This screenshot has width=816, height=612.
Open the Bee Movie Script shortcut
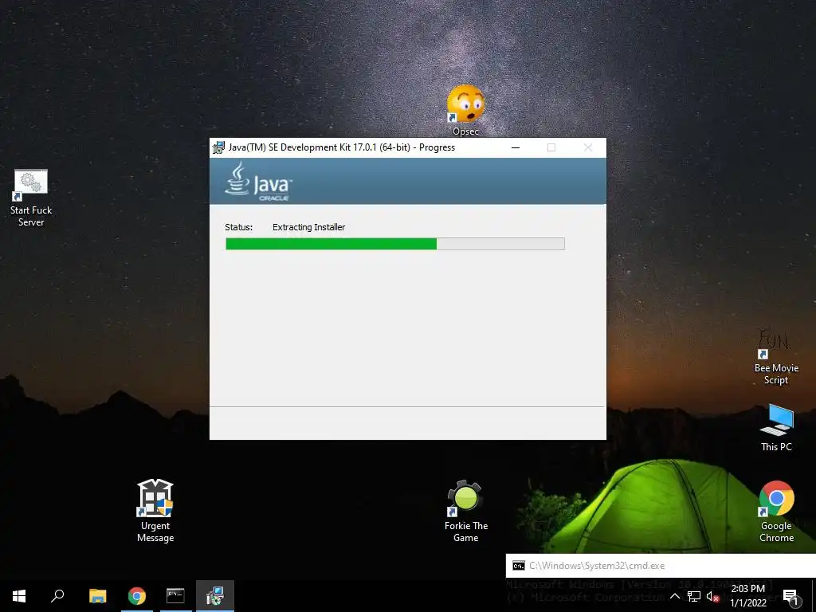point(776,356)
